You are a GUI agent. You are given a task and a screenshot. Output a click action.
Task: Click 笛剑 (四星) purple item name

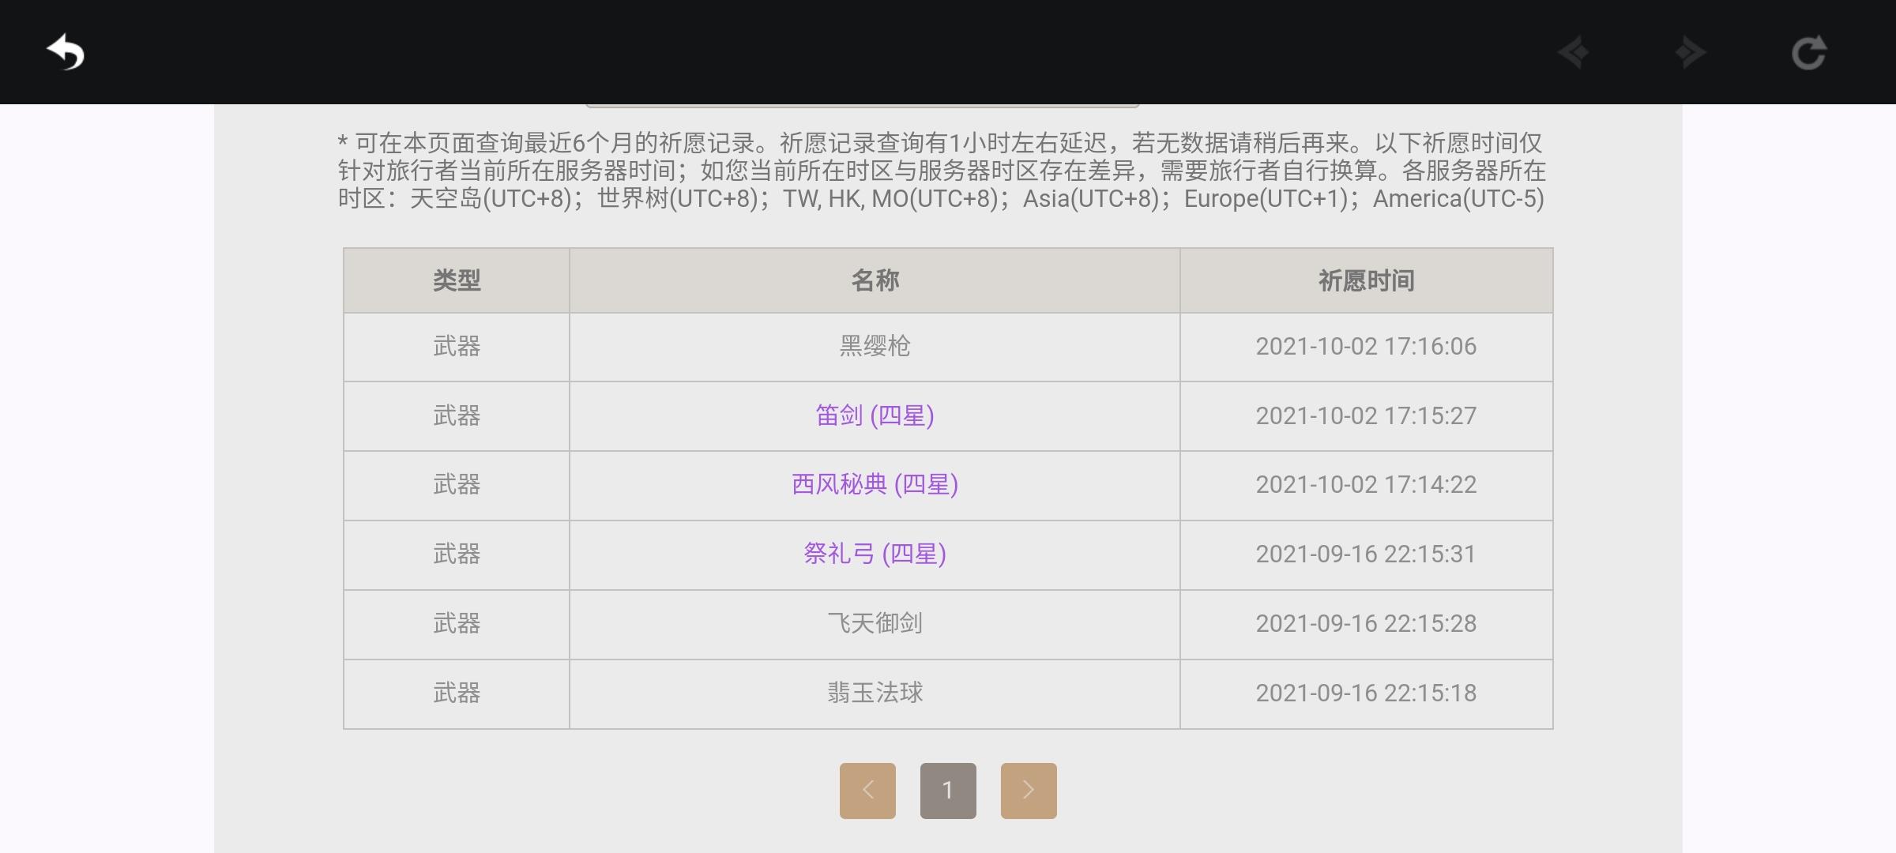point(875,415)
